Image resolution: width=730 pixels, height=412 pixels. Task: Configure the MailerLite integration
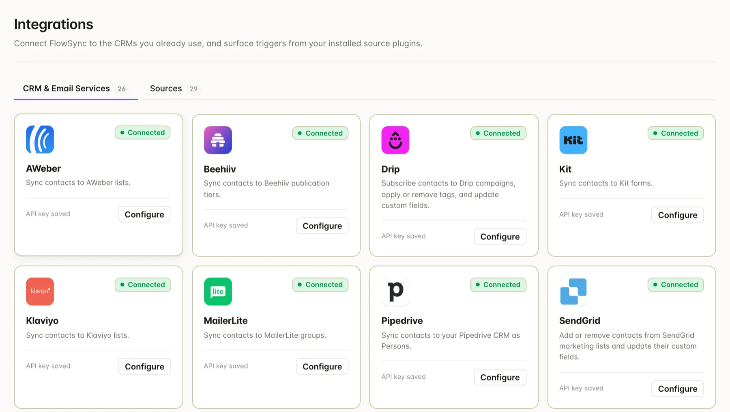click(x=322, y=367)
